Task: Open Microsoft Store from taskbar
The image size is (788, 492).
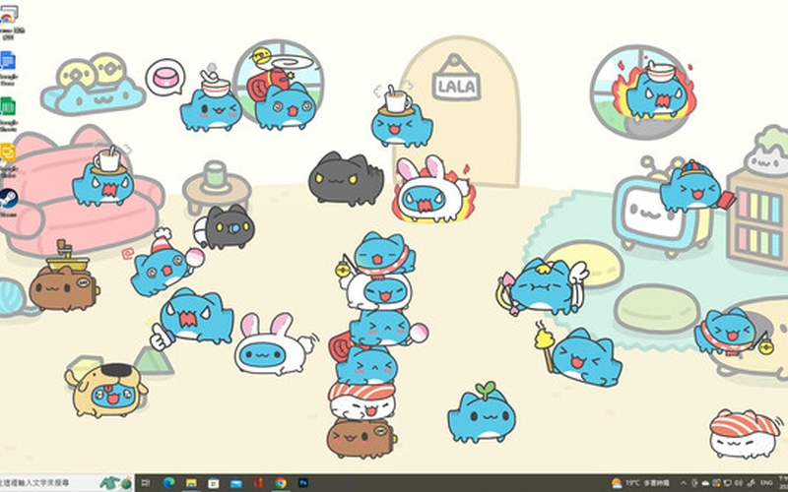Action: pos(214,483)
